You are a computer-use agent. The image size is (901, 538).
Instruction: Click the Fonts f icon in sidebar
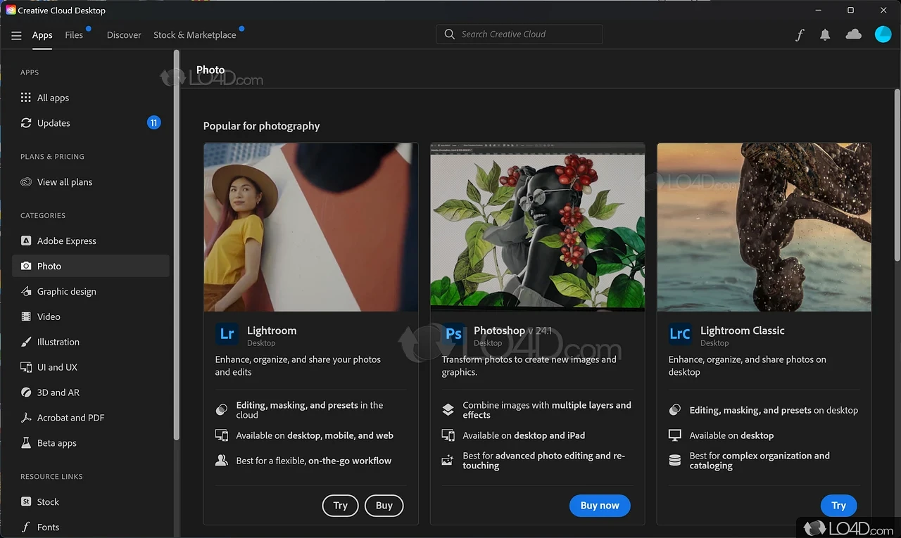pyautogui.click(x=26, y=527)
